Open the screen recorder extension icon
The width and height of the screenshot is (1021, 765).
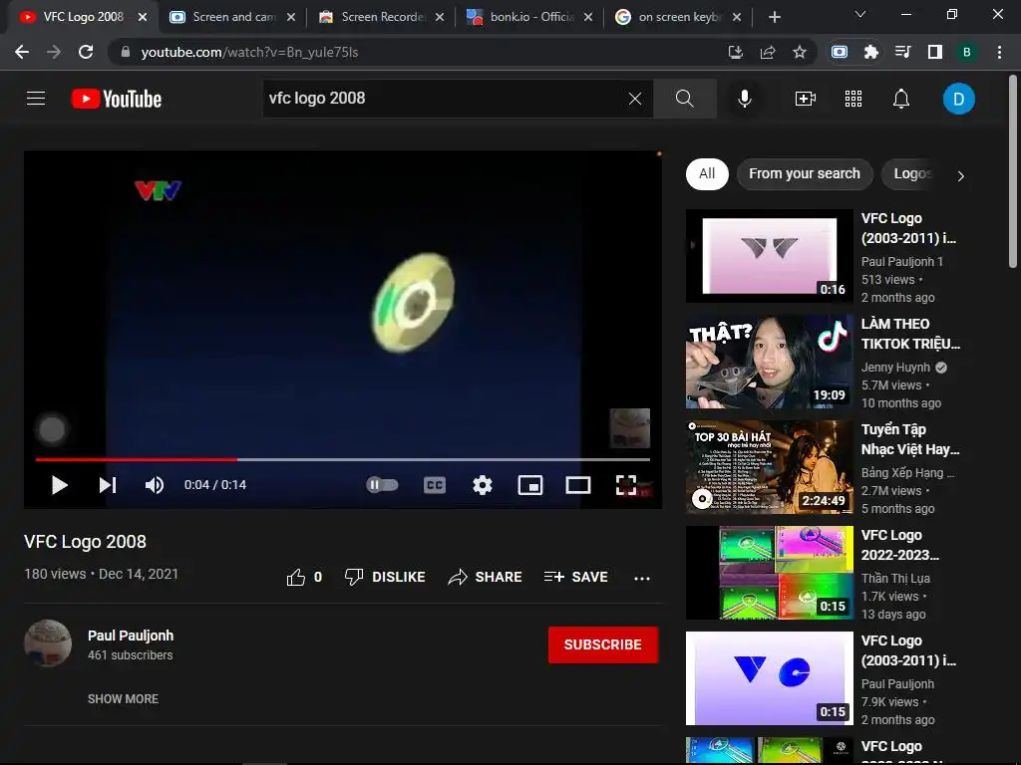(x=840, y=52)
